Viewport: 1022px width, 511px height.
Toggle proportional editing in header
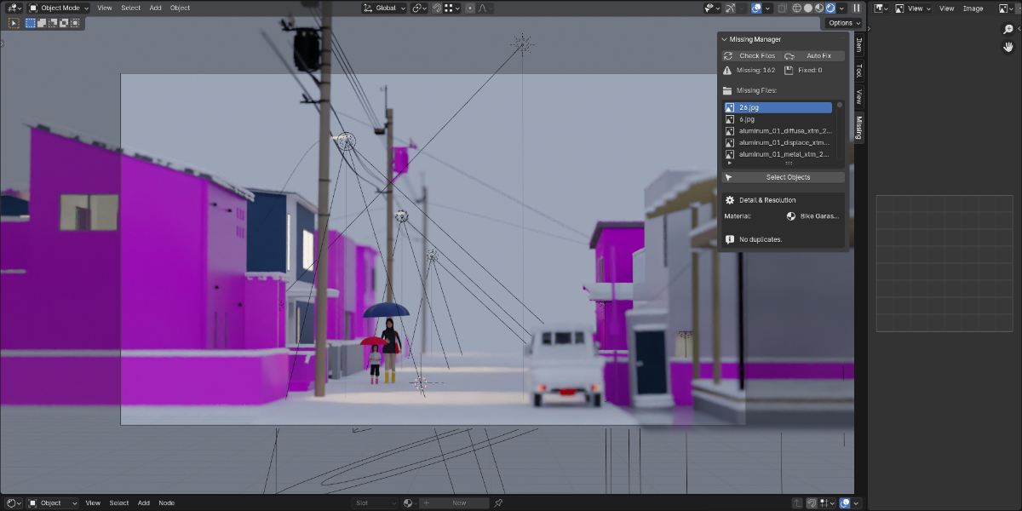[x=470, y=8]
